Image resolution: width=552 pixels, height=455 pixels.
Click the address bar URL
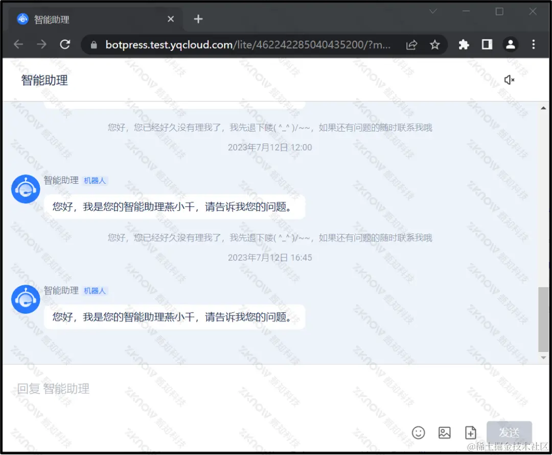click(248, 44)
